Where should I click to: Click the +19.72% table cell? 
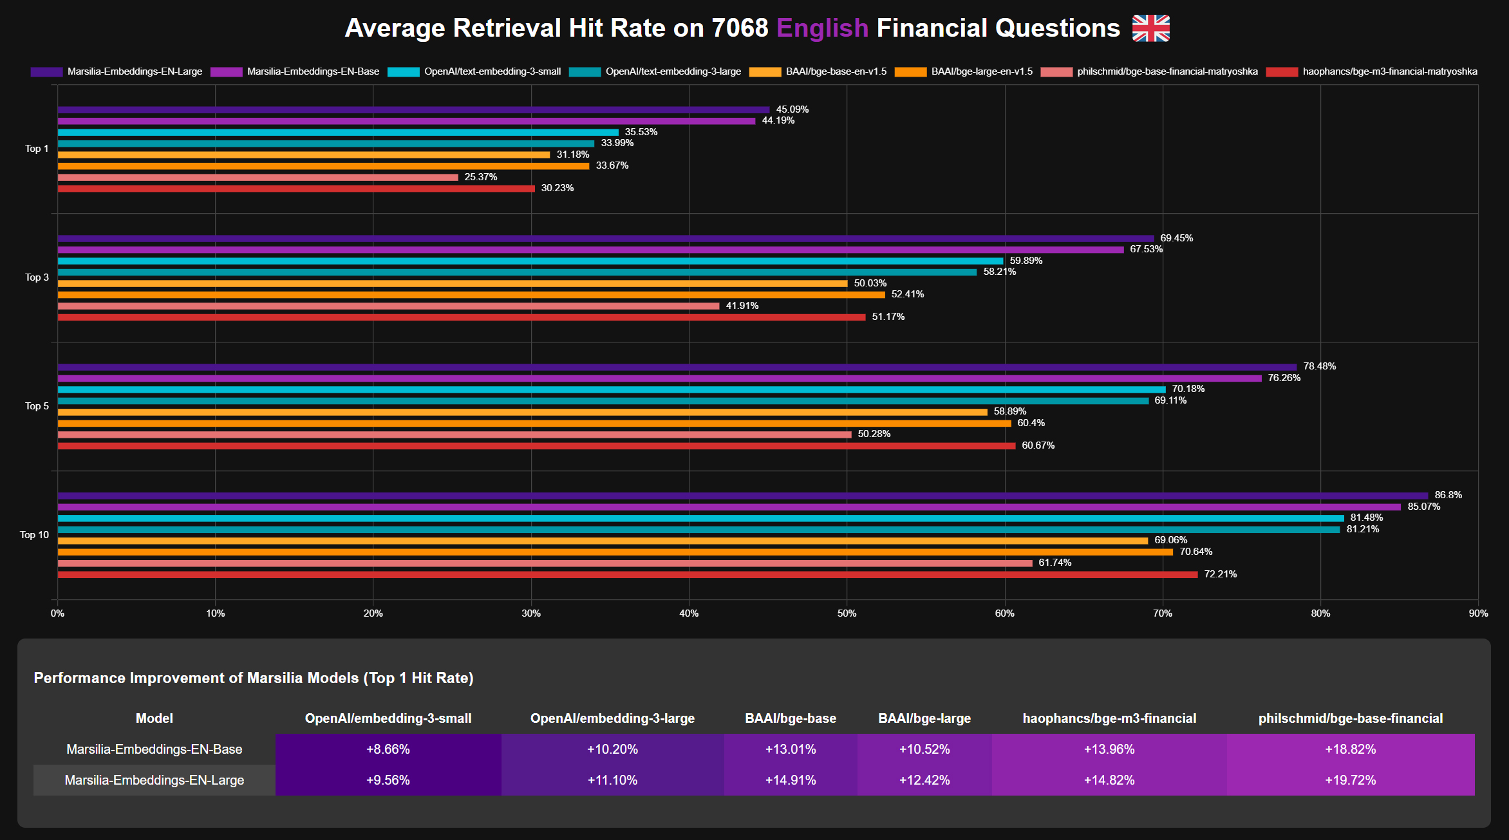[1350, 780]
